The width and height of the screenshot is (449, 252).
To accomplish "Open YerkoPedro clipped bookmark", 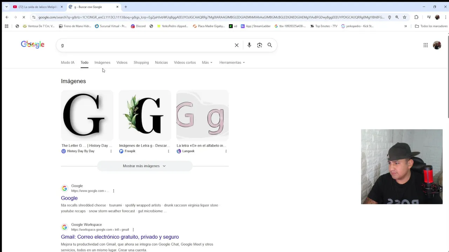I will click(x=172, y=26).
